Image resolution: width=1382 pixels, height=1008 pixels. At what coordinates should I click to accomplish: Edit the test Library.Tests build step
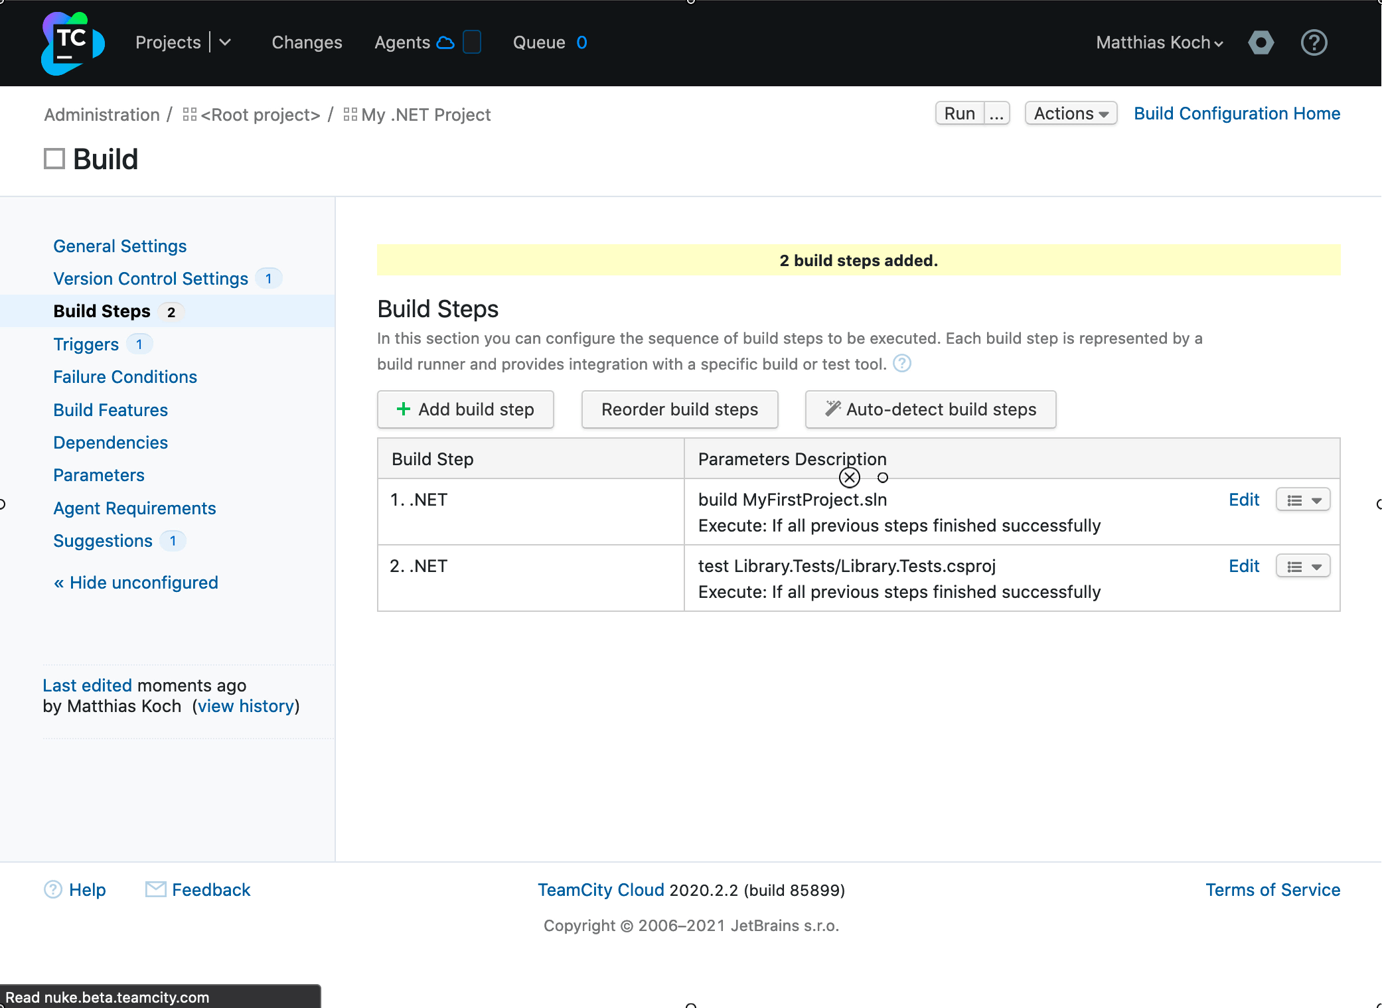tap(1243, 566)
